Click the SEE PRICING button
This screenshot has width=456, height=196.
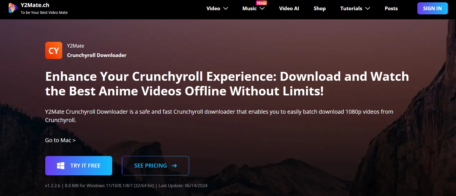pyautogui.click(x=155, y=166)
